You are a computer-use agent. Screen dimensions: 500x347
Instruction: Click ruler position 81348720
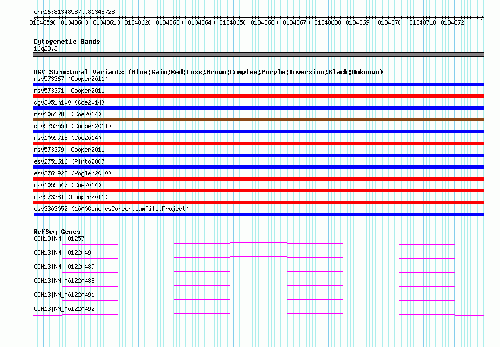[454, 22]
